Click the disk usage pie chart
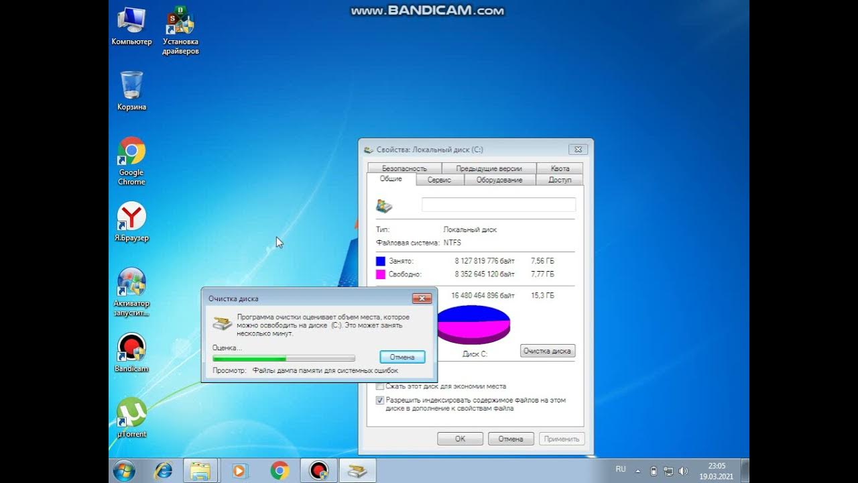This screenshot has height=483, width=858. (x=473, y=324)
